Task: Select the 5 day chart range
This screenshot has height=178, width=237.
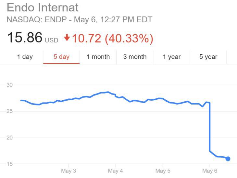Action: point(61,57)
